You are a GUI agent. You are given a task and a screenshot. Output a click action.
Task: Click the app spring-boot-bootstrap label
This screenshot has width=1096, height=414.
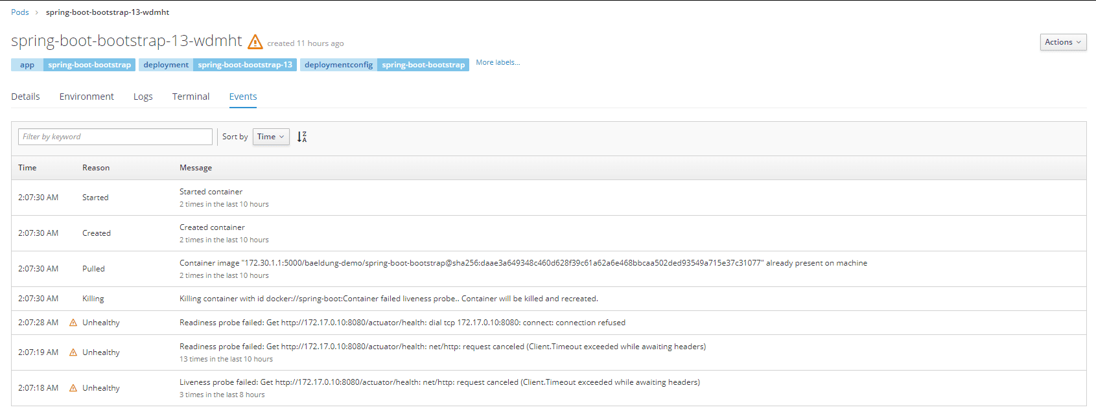point(73,65)
